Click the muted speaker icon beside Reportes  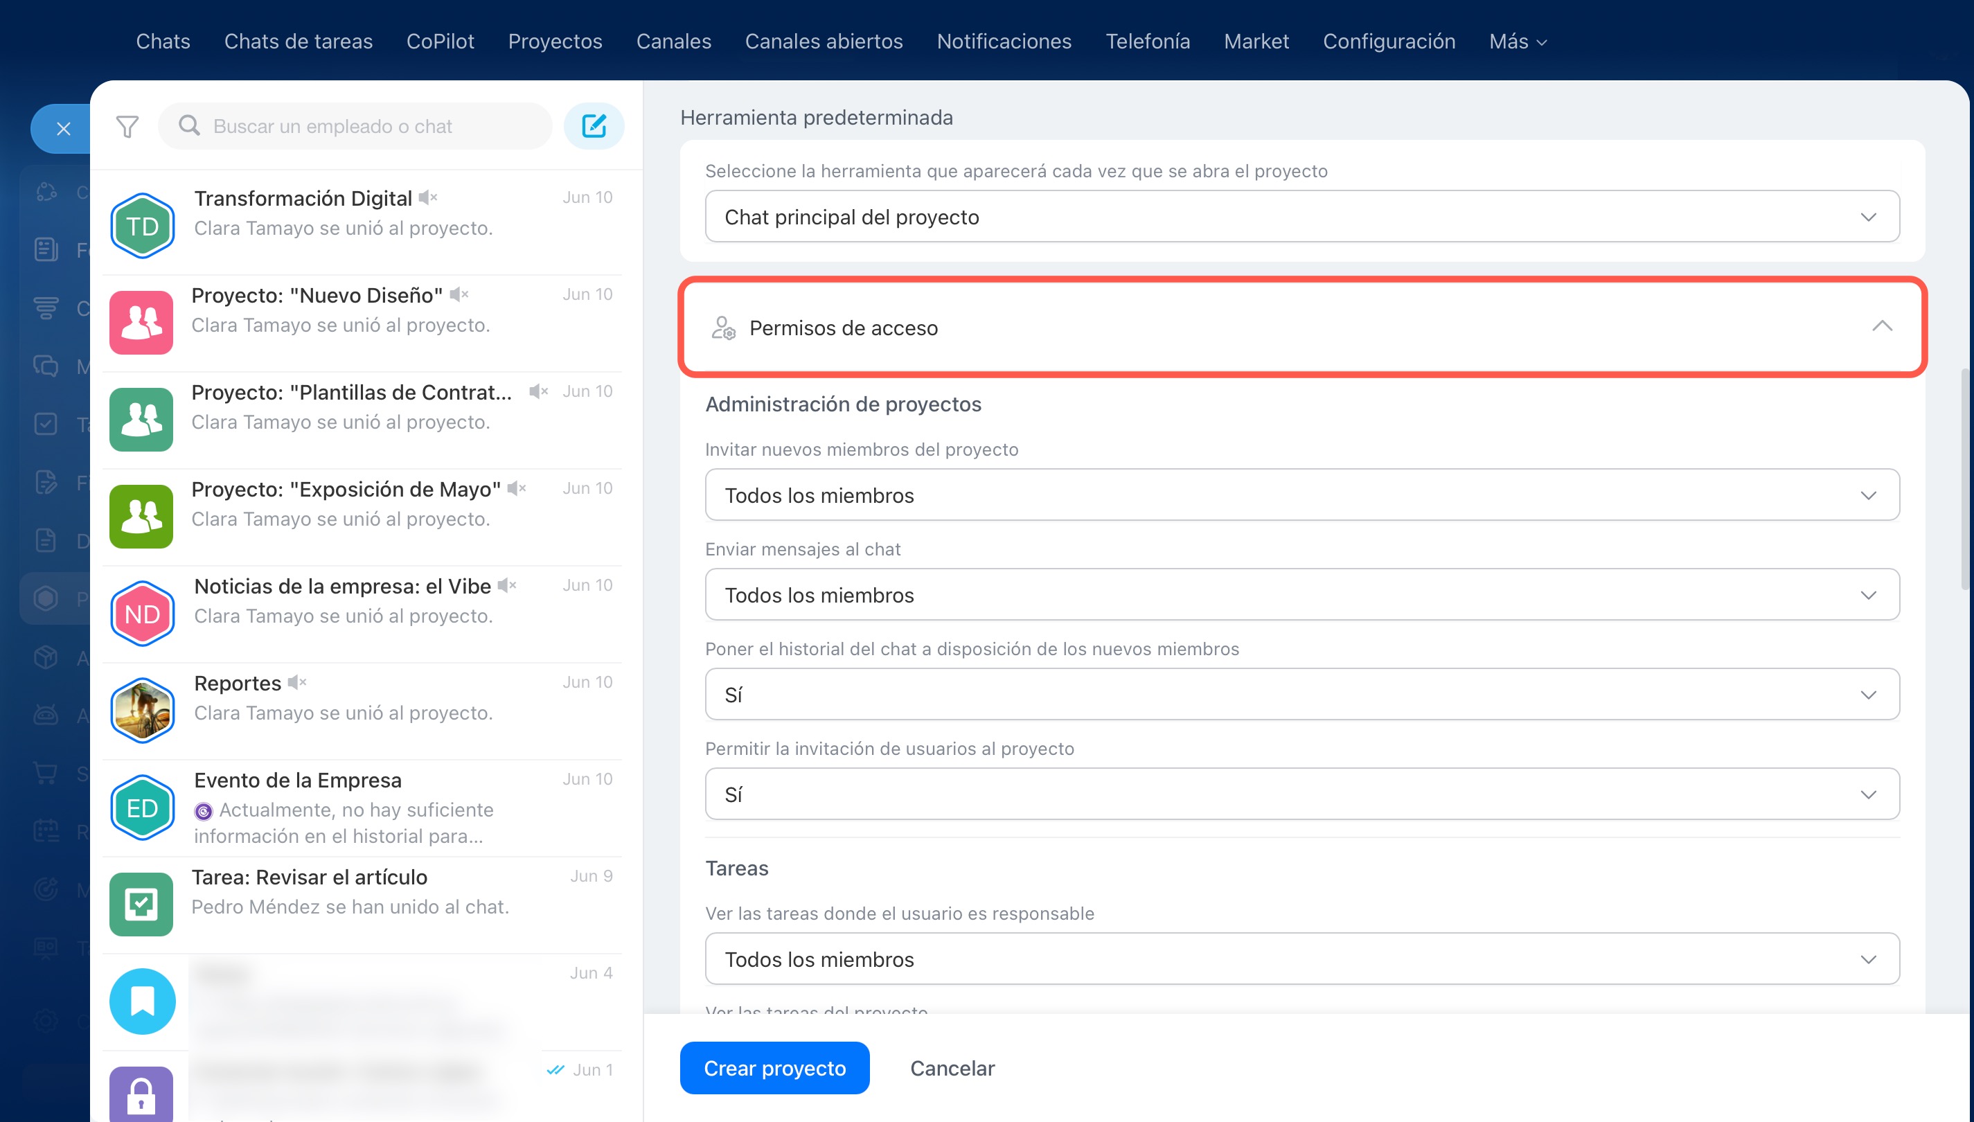click(x=296, y=682)
